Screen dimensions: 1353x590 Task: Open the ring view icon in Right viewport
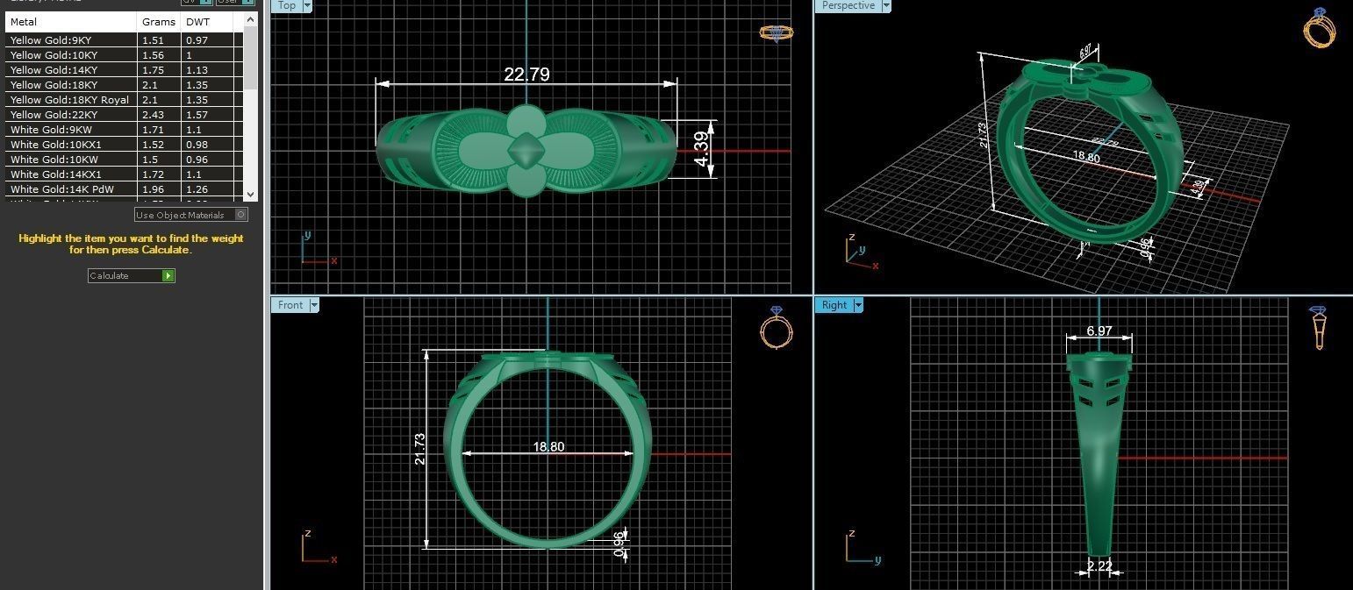point(1318,328)
